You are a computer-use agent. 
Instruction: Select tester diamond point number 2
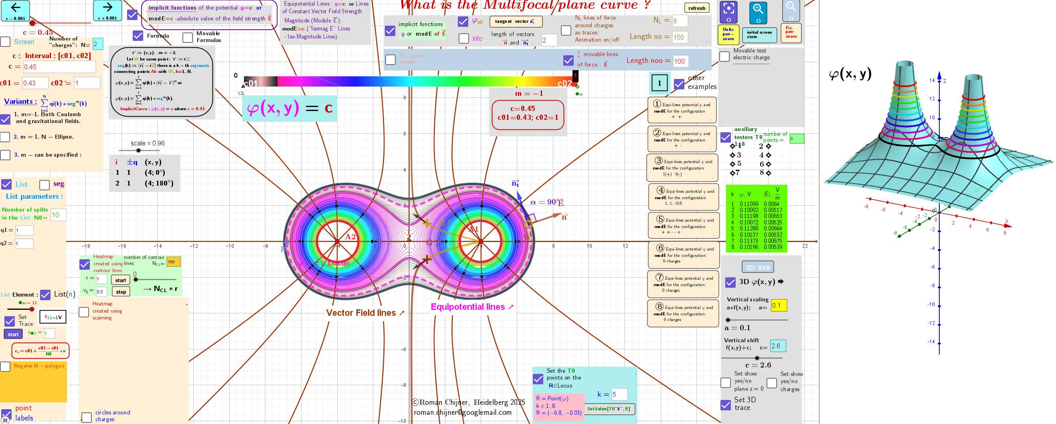pos(768,146)
